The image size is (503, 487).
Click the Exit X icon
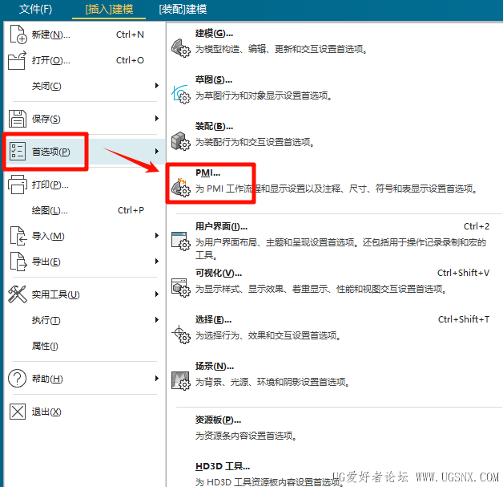(x=18, y=412)
